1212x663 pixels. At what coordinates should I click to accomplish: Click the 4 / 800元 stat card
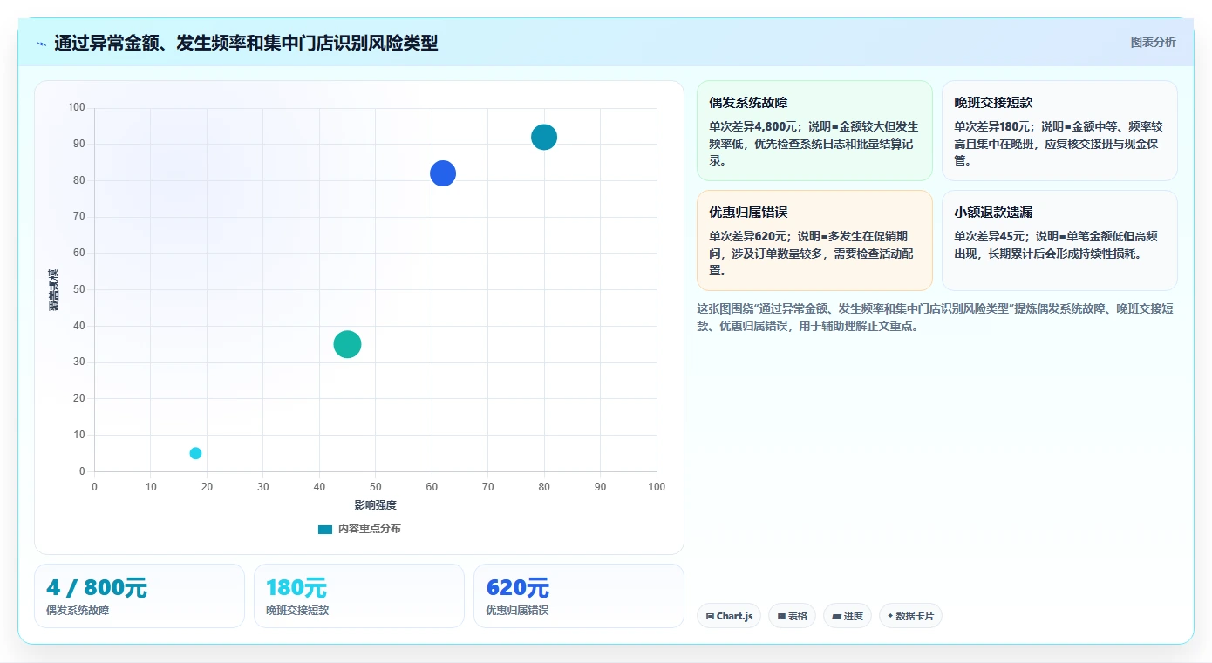pyautogui.click(x=140, y=596)
